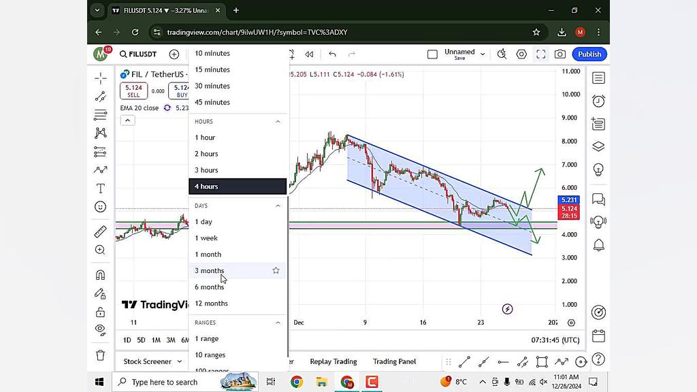
Task: Open the help center question icon
Action: (598, 359)
